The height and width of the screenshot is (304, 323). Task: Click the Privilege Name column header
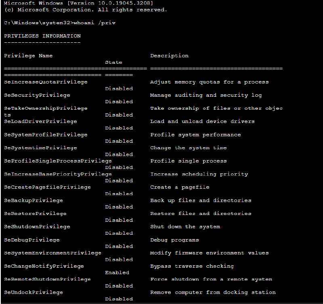[28, 56]
